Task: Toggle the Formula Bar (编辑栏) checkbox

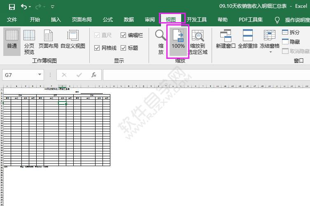Action: [x=124, y=35]
